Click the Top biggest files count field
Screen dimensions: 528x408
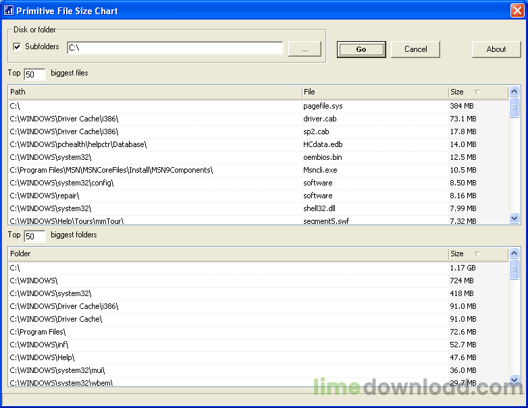pos(34,74)
